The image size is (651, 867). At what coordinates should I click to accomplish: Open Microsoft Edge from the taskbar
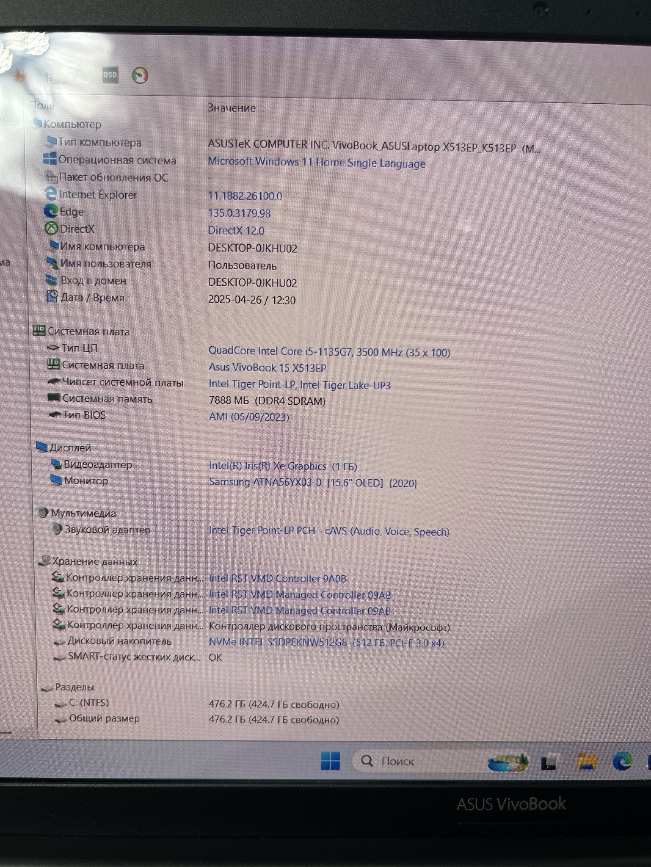click(x=622, y=762)
